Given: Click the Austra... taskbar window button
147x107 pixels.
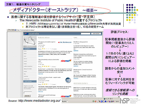Looking at the screenshot, I should tap(65, 102).
